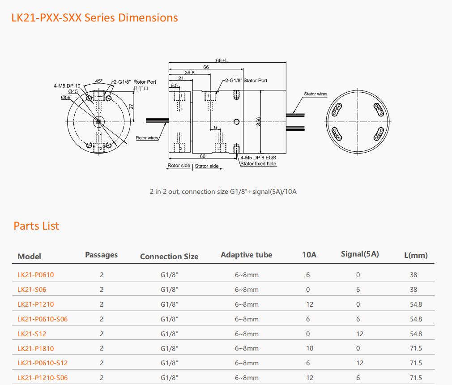Click the "2 in 2 out" connection size caption
452x385 pixels.
(223, 192)
